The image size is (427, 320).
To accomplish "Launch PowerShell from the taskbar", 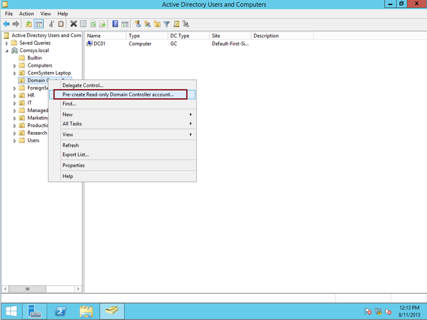I will pyautogui.click(x=61, y=311).
